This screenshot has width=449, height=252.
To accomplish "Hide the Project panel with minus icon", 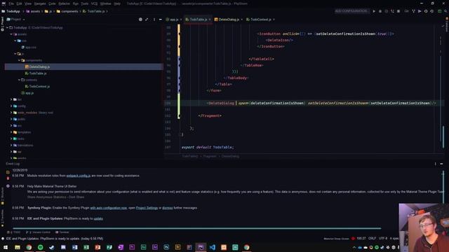I will coord(161,20).
